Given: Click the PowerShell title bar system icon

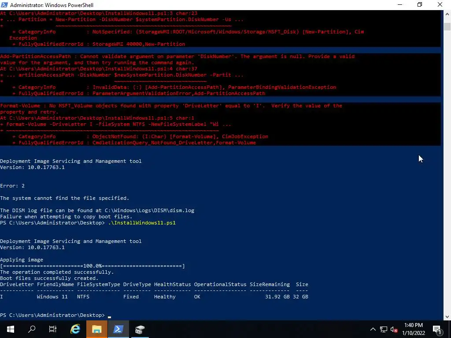Looking at the screenshot, I should coord(4,4).
